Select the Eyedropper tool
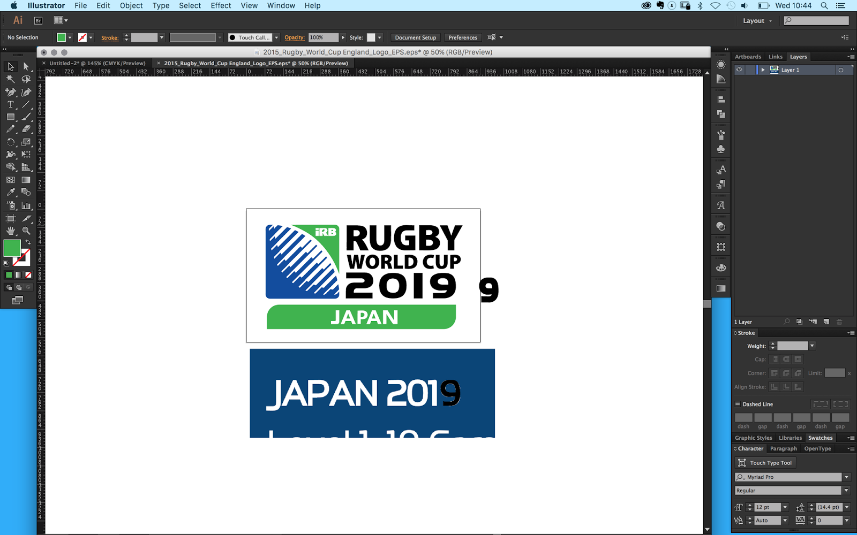The image size is (857, 535). pos(10,192)
